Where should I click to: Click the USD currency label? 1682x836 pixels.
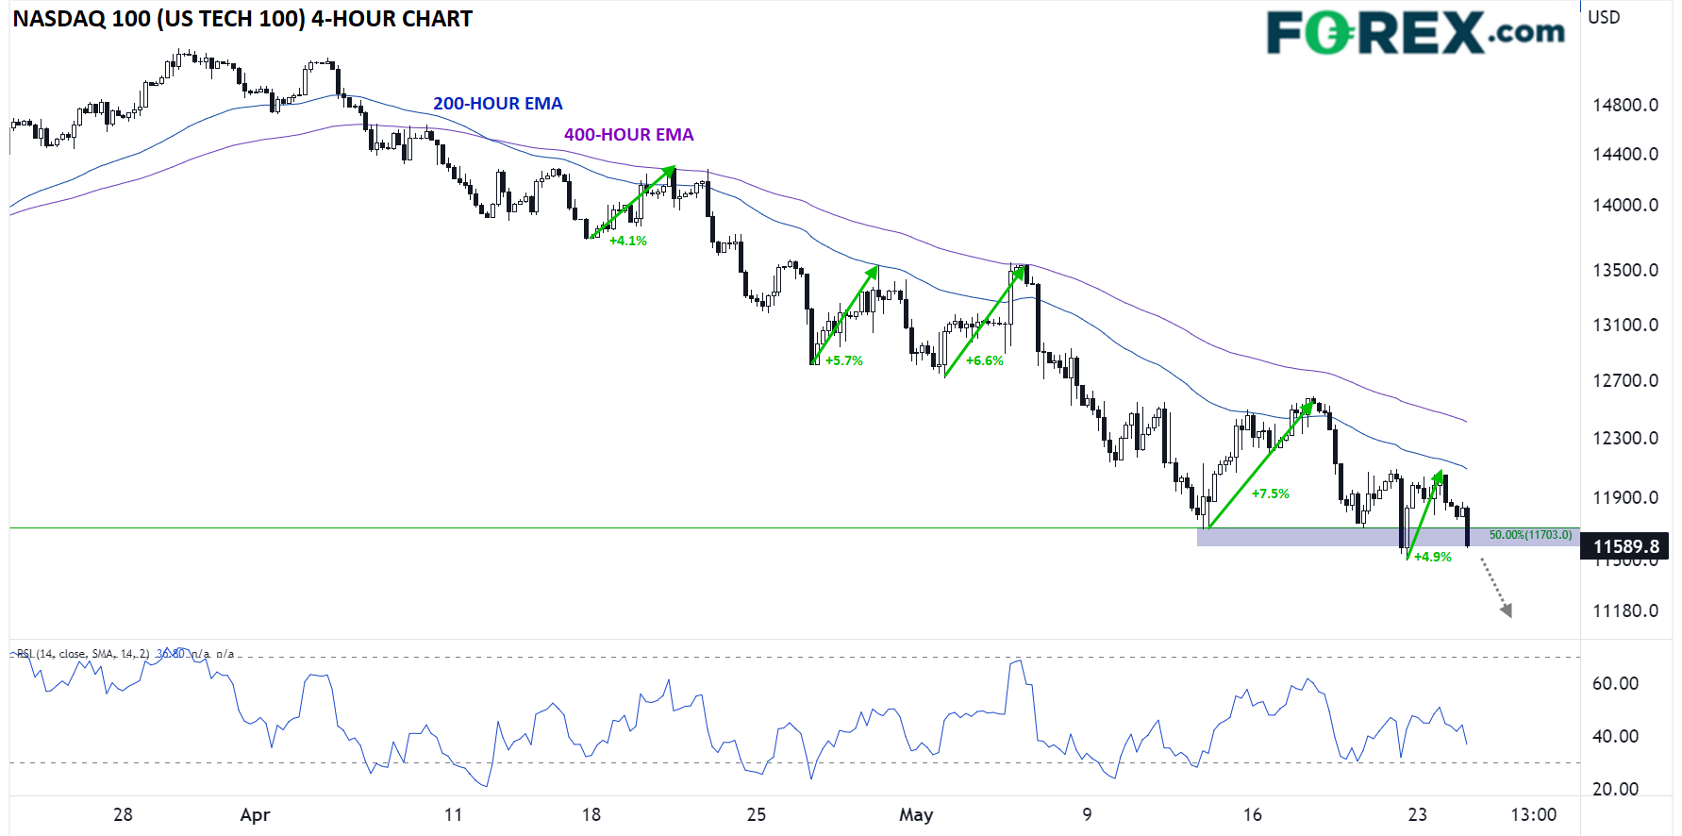pyautogui.click(x=1604, y=17)
